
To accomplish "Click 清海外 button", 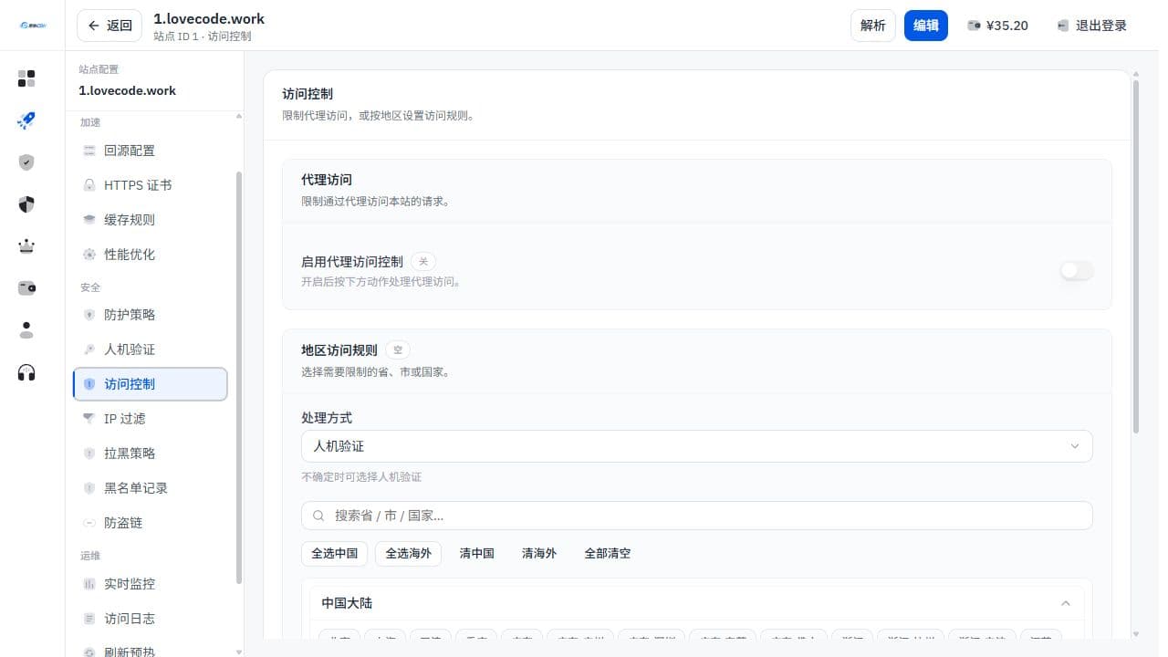I will 539,554.
